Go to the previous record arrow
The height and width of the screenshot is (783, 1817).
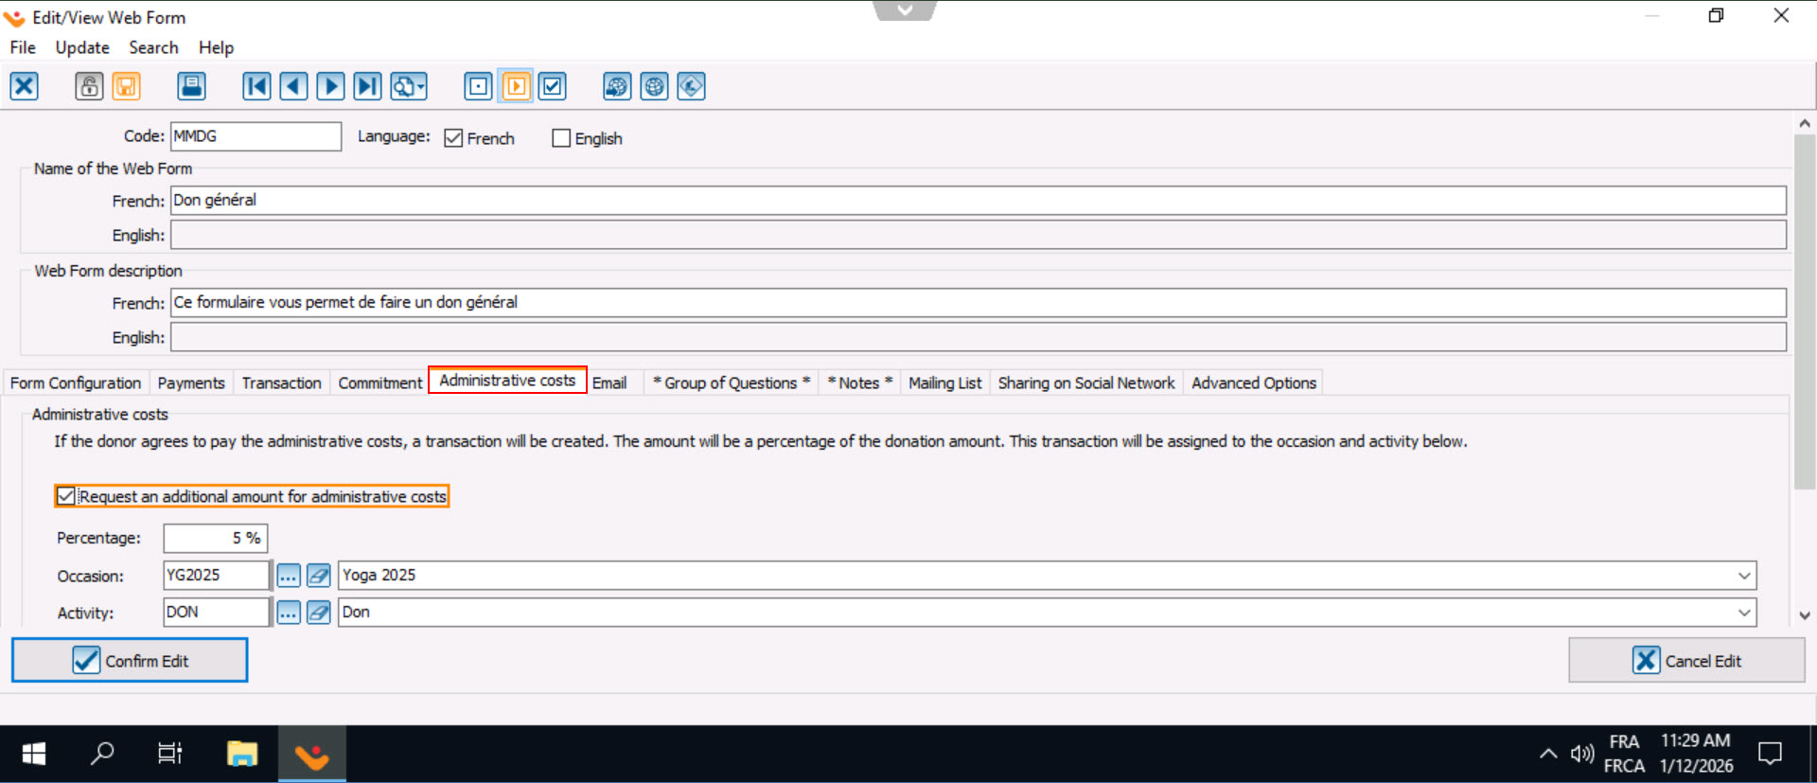tap(293, 86)
